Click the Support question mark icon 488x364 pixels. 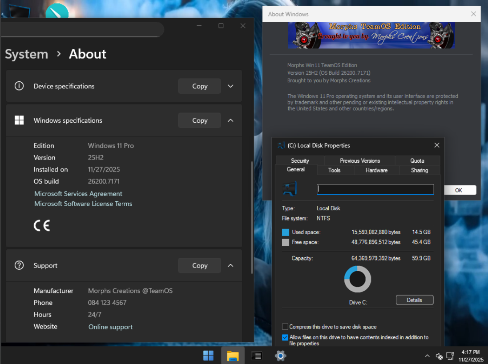pos(19,265)
